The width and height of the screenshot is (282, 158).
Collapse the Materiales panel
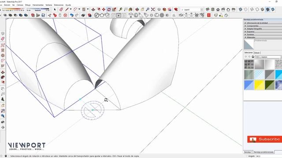[x=263, y=37]
